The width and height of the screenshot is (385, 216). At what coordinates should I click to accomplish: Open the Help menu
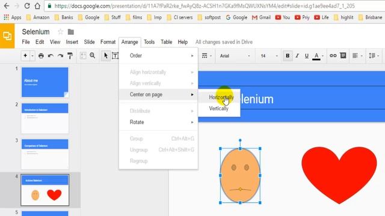coord(183,42)
